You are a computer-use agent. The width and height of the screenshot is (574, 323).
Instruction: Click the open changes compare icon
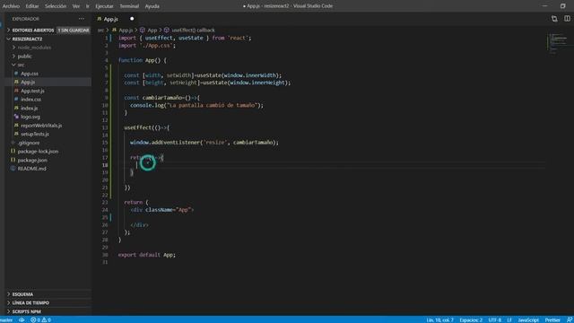[554, 19]
